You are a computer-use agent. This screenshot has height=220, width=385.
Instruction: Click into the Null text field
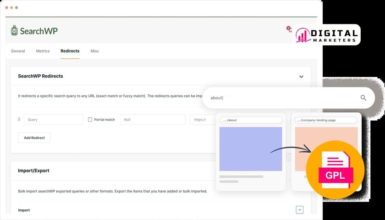[152, 120]
